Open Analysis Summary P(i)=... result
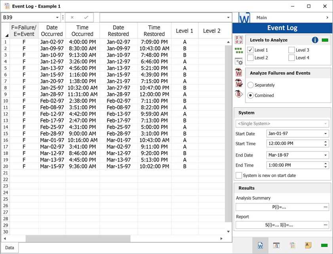This screenshot has width=333, height=254. coord(279,207)
